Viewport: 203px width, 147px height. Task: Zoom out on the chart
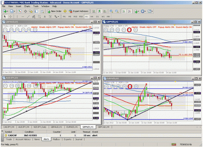click(x=117, y=11)
